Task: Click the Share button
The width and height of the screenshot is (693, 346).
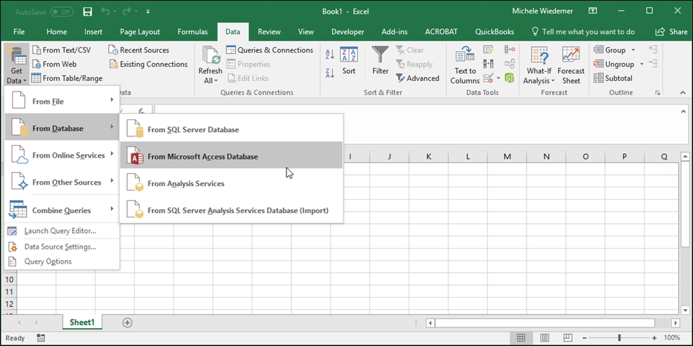Action: (x=672, y=32)
